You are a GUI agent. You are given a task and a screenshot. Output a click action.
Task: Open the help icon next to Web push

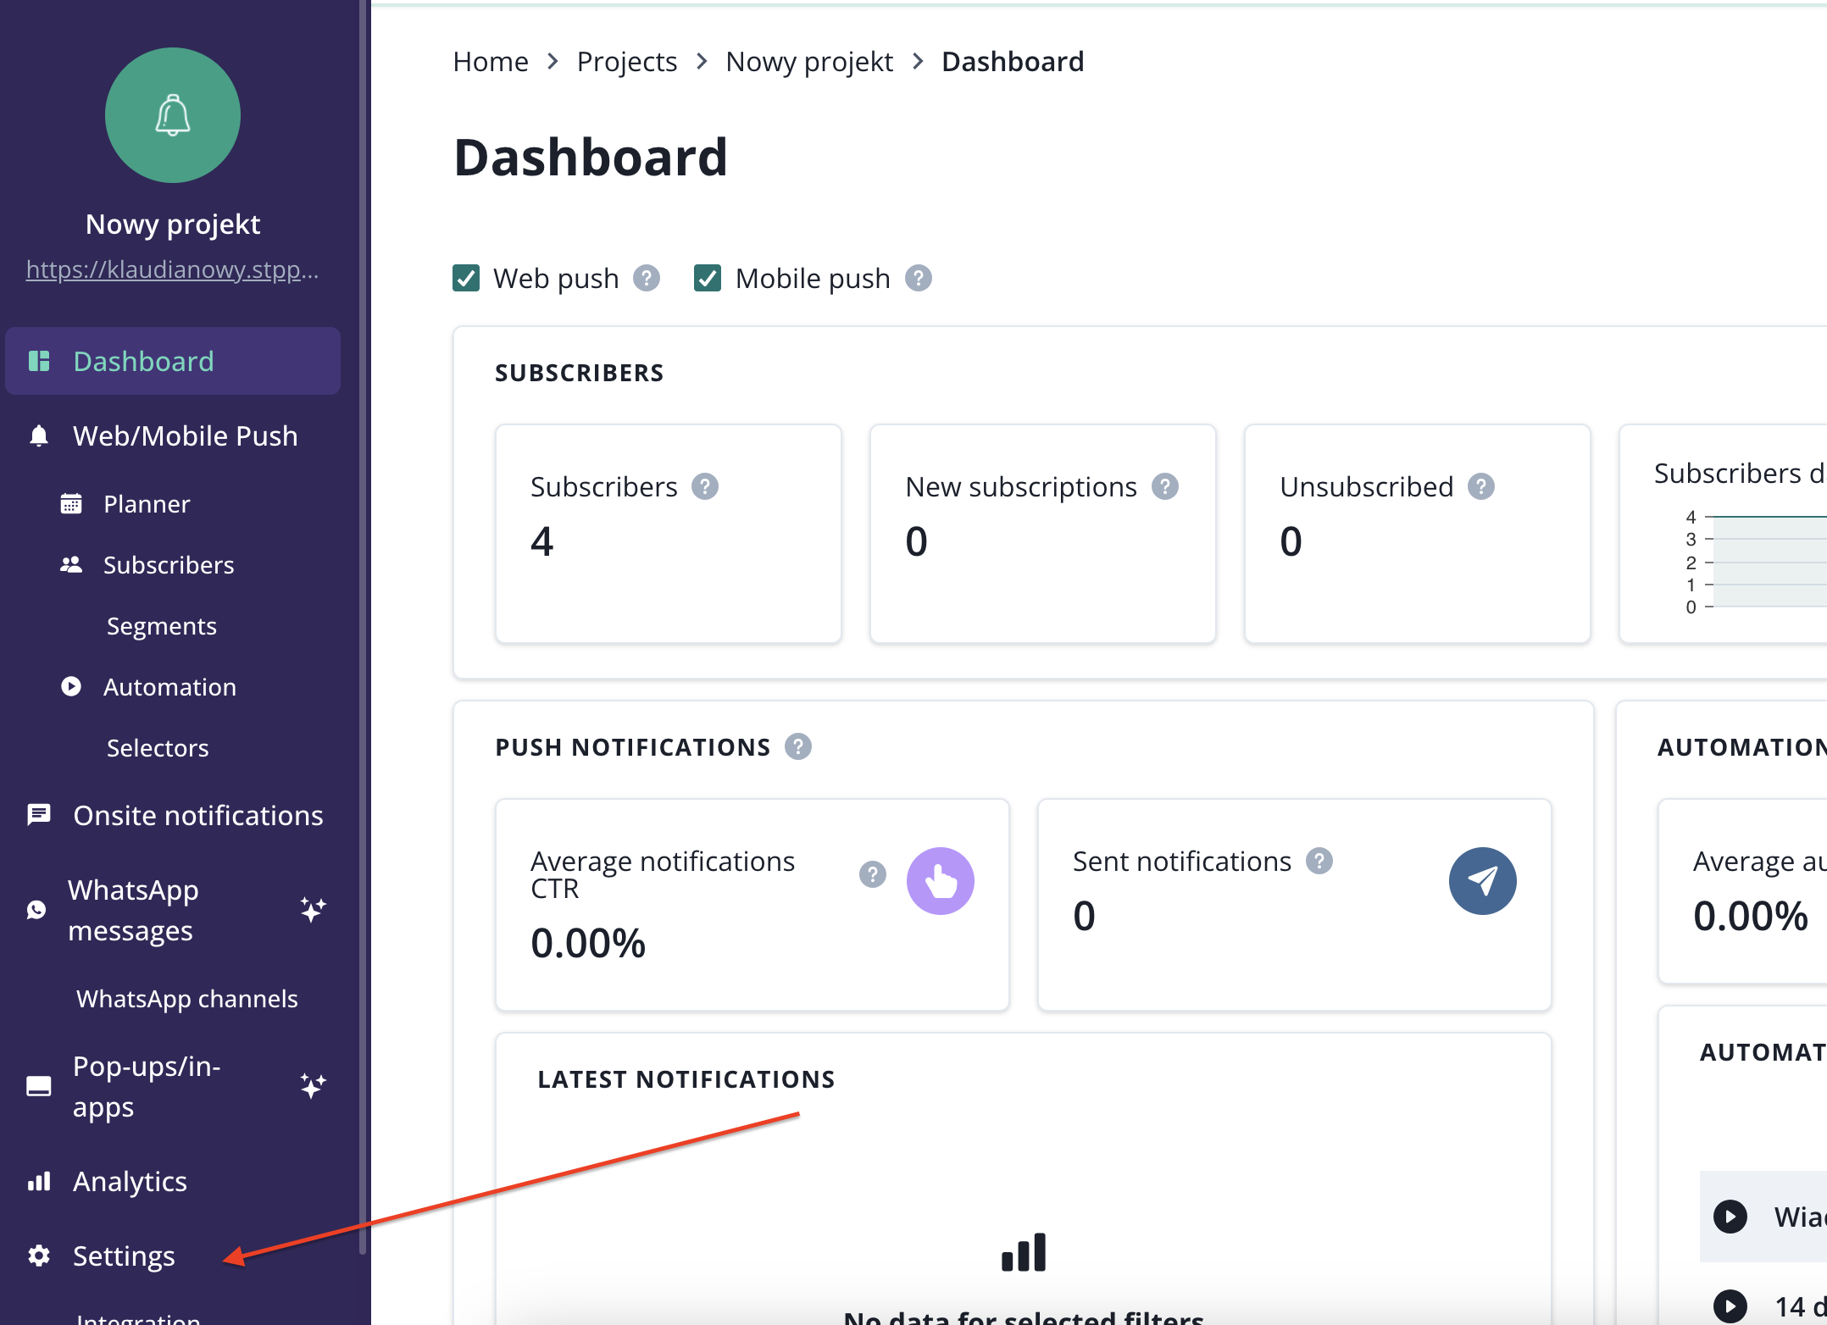click(x=647, y=278)
